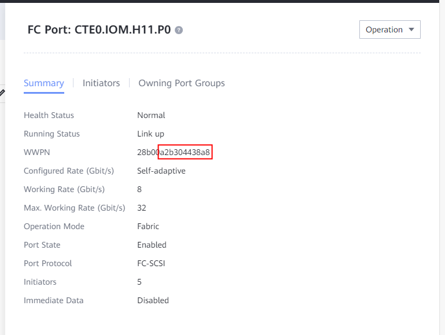Open the Initiators tab
Screen dimensions: 445x335
click(x=101, y=83)
